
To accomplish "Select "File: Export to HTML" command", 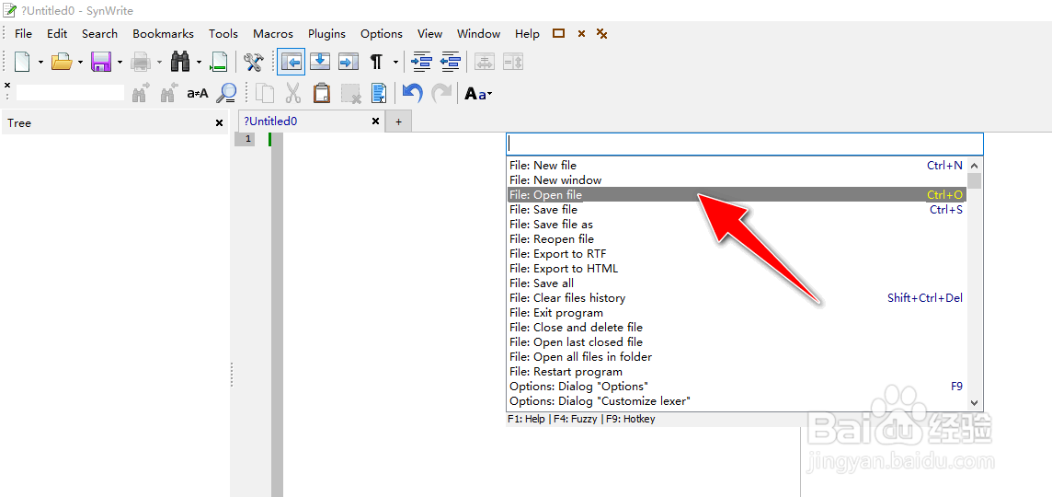I will point(736,269).
